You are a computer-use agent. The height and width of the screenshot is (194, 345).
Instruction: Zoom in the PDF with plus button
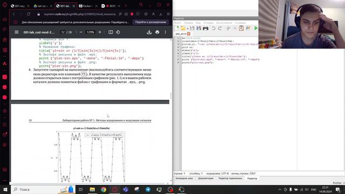point(100,32)
